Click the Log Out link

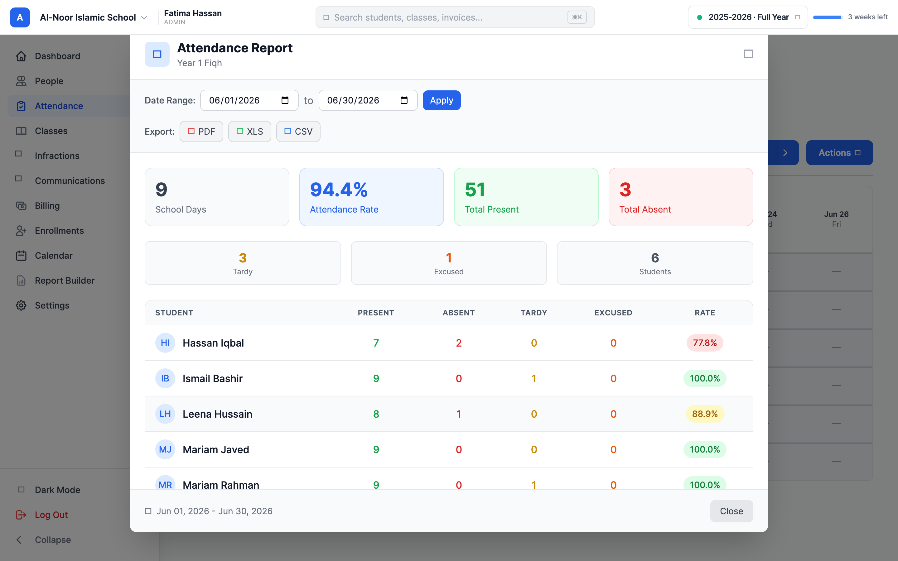click(x=51, y=515)
